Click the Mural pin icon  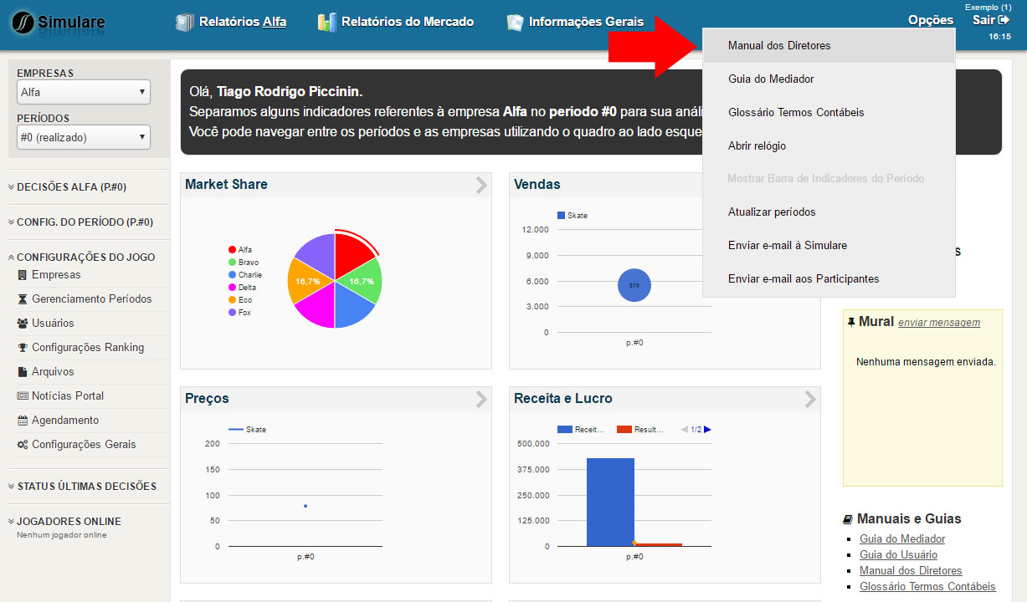click(851, 322)
